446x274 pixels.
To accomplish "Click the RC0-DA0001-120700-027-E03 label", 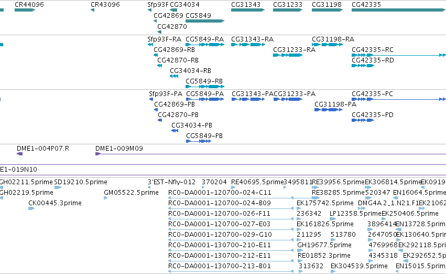I will tap(219, 225).
